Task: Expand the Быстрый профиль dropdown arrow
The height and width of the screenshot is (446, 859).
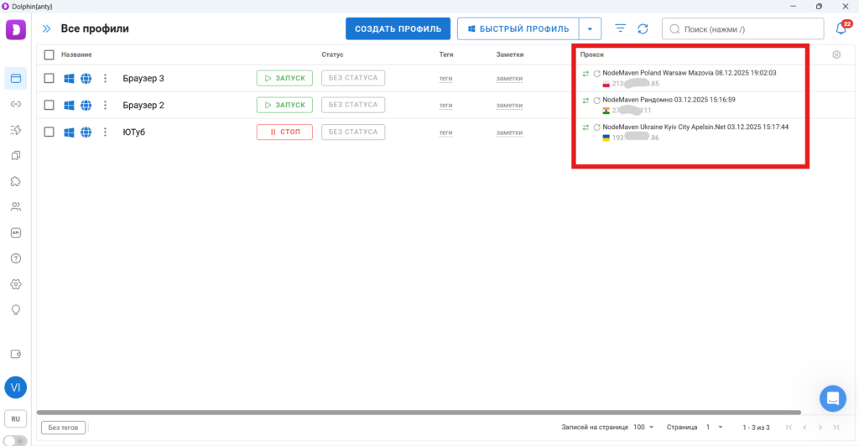Action: [591, 29]
